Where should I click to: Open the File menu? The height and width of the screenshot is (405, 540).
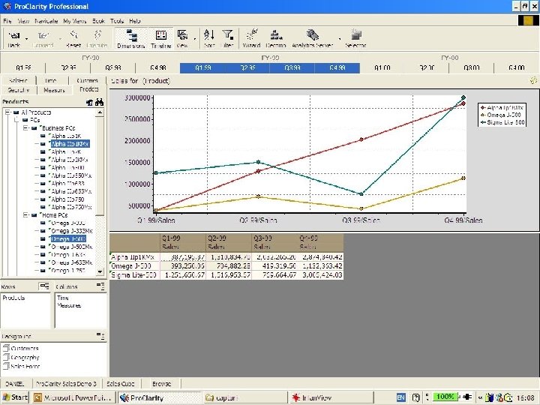[x=7, y=21]
